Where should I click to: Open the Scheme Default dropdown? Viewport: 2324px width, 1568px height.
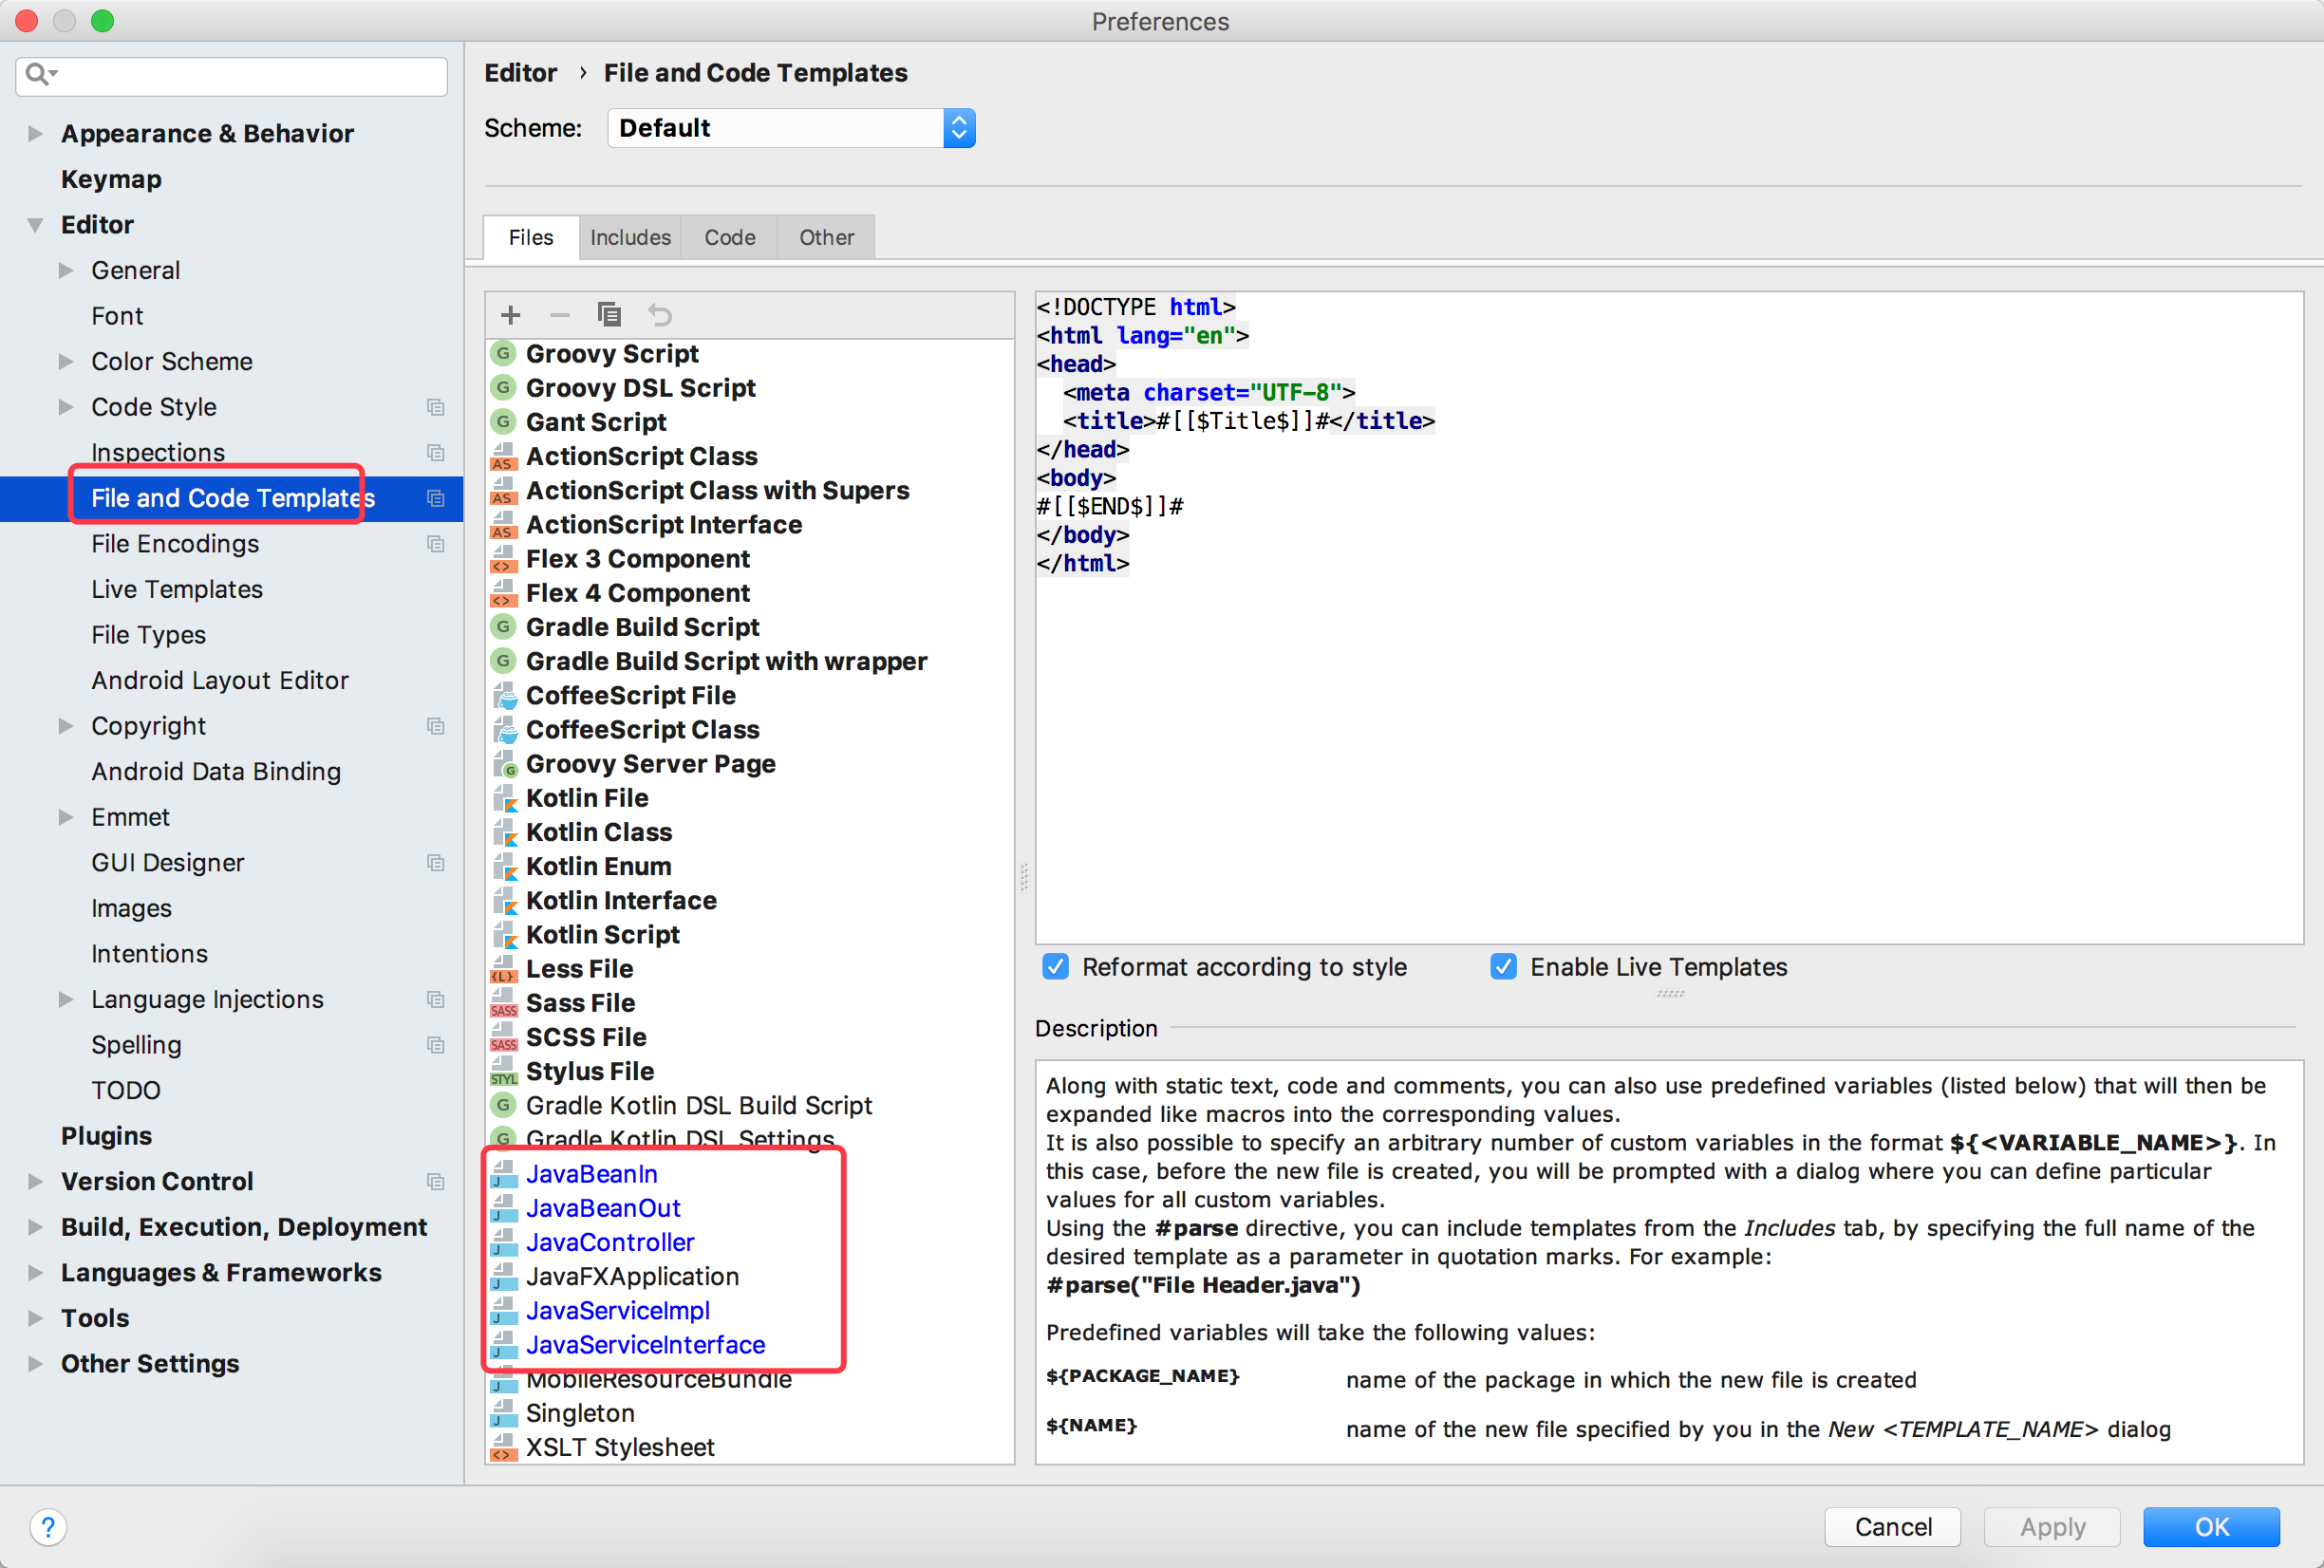791,128
